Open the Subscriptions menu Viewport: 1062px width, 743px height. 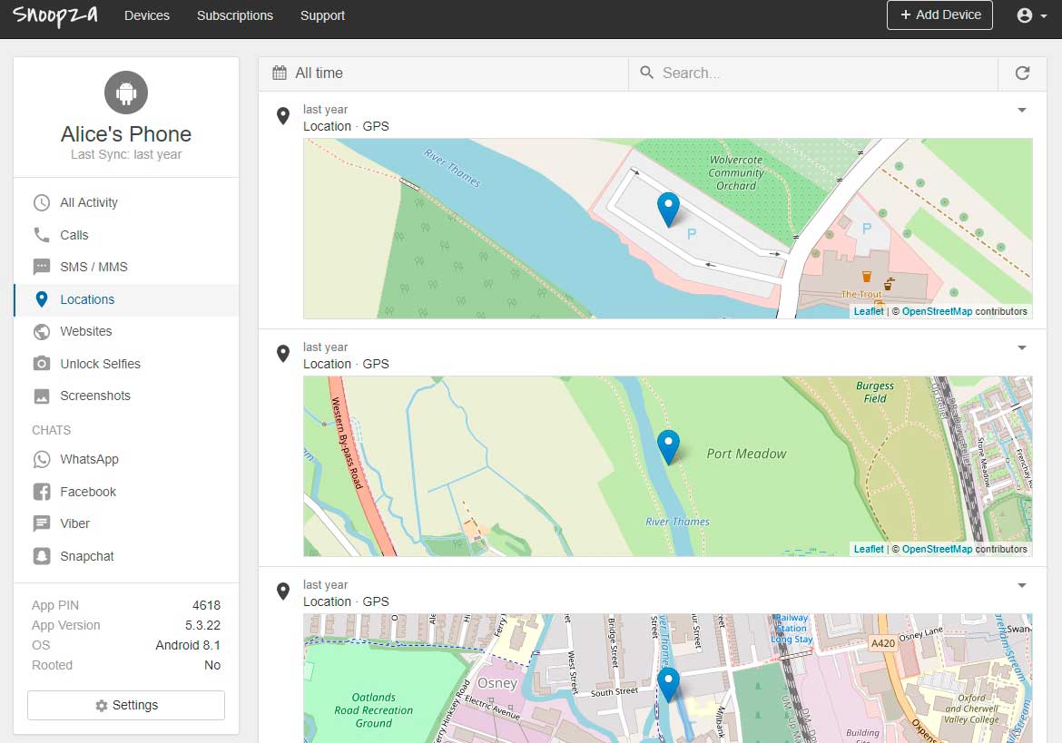[235, 15]
